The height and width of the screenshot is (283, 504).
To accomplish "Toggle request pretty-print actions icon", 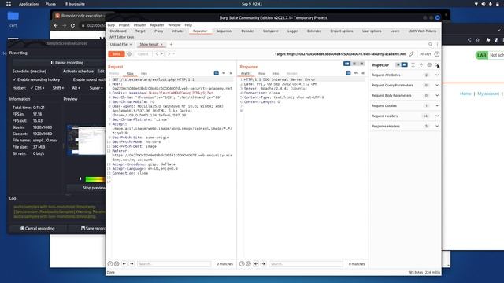I will [217, 73].
